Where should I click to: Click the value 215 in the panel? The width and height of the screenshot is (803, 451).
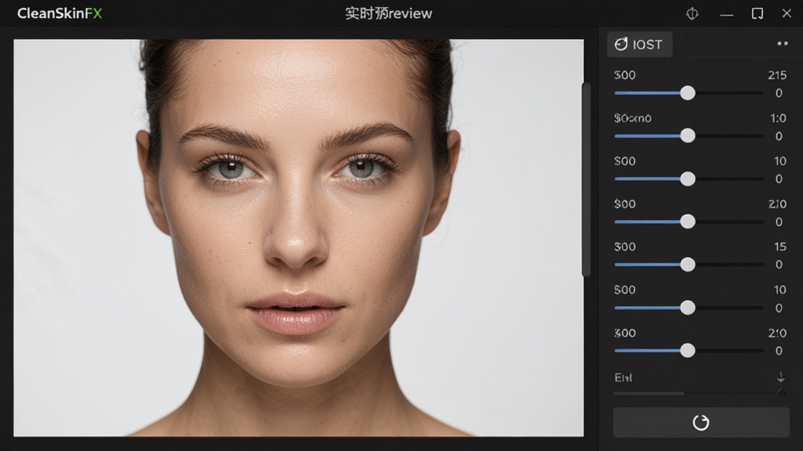point(777,75)
